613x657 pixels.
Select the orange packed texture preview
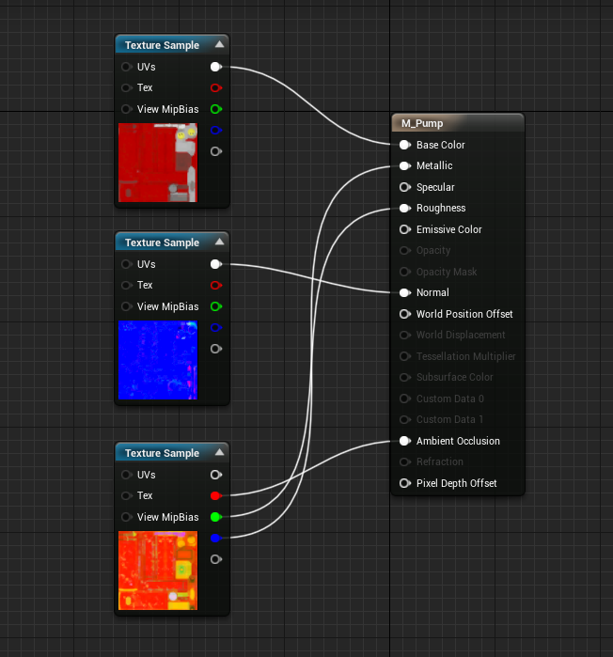(158, 571)
